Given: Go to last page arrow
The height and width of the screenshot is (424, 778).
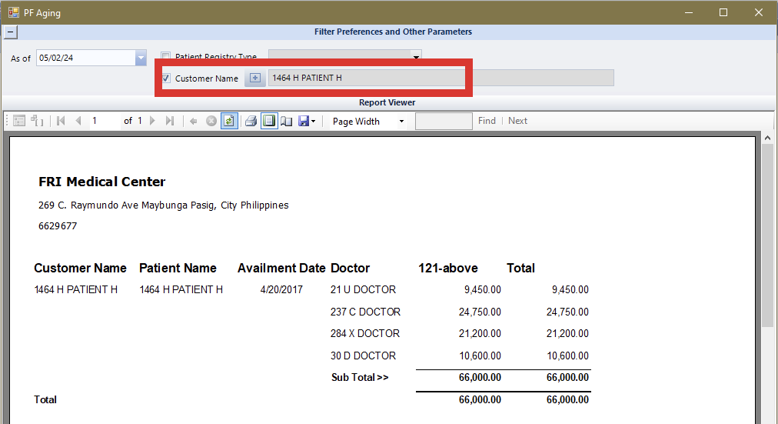Looking at the screenshot, I should coord(170,121).
